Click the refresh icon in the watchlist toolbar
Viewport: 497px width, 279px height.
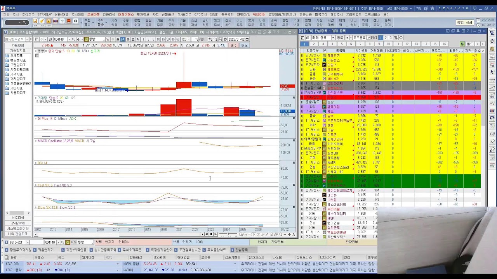(x=401, y=38)
